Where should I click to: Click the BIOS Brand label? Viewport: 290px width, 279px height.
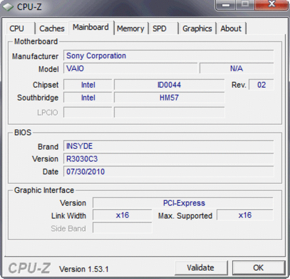tap(48, 146)
